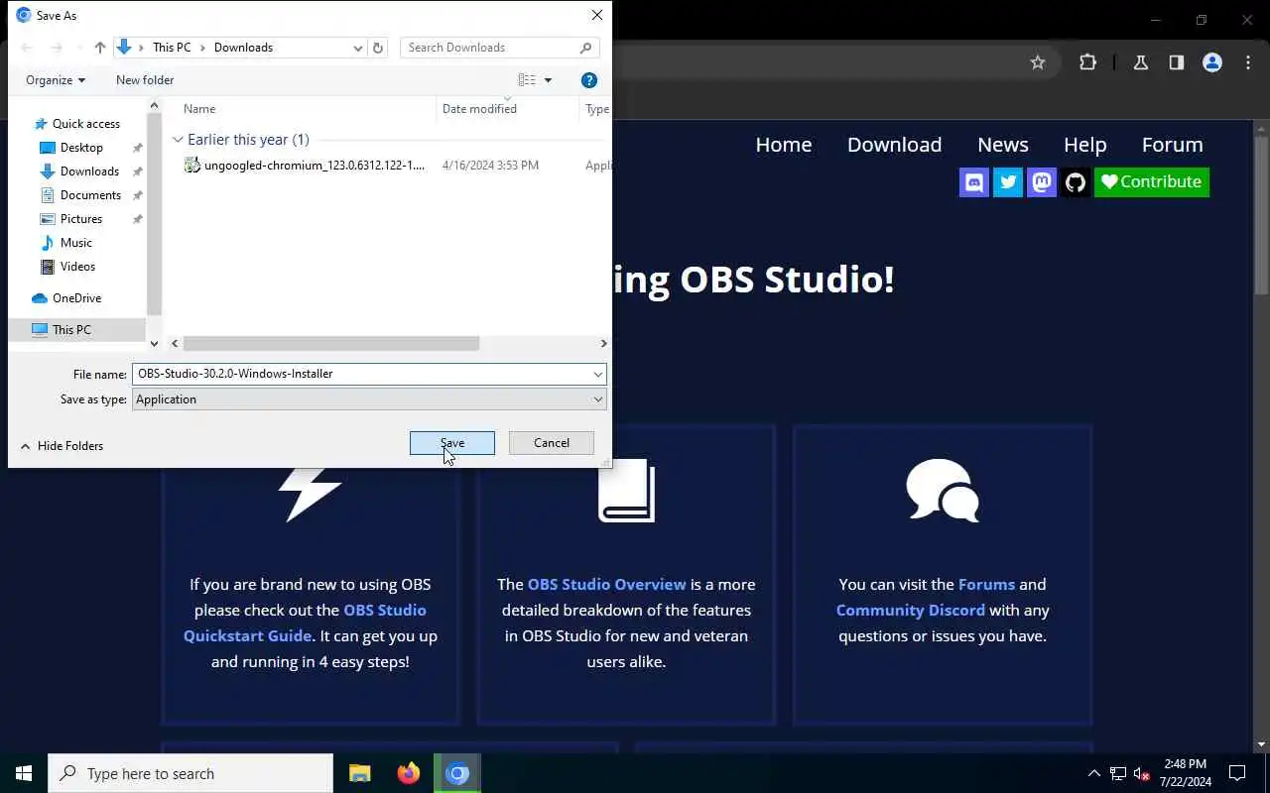Screen dimensions: 1270x793
Task: Open the Forums link
Action: [986, 585]
